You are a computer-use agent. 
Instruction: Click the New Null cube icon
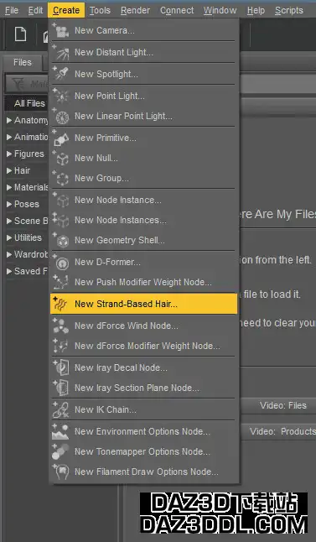pos(61,158)
